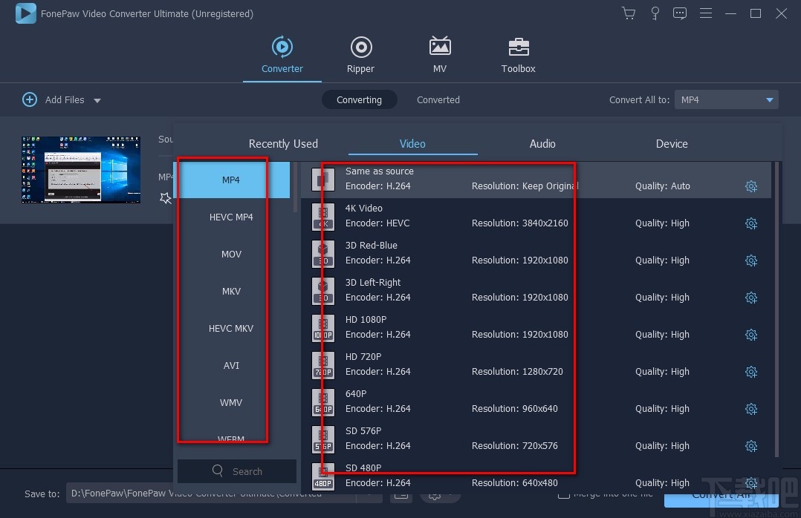801x518 pixels.
Task: Click Resolution: Keep Original text
Action: [x=525, y=186]
